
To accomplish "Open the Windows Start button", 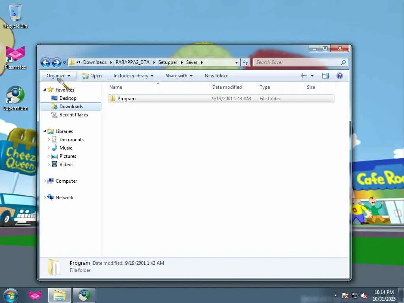I will [10, 295].
